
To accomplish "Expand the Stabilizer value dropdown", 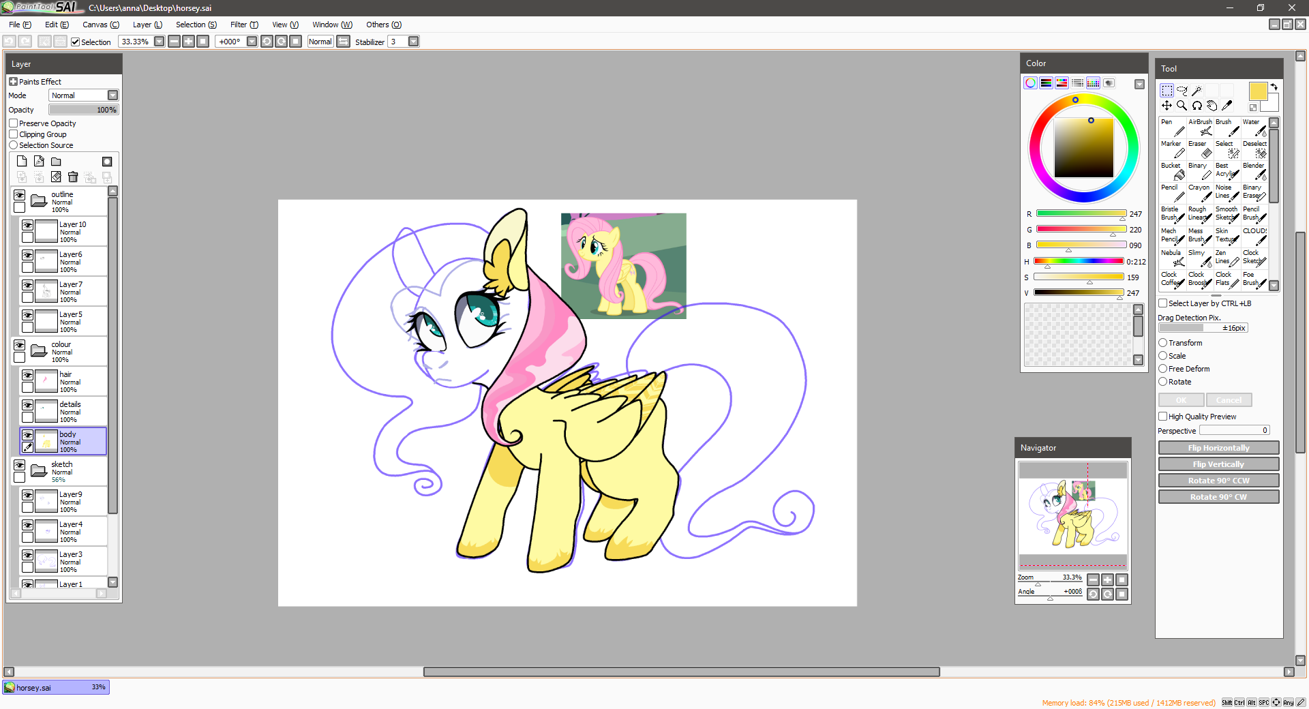I will click(x=413, y=42).
